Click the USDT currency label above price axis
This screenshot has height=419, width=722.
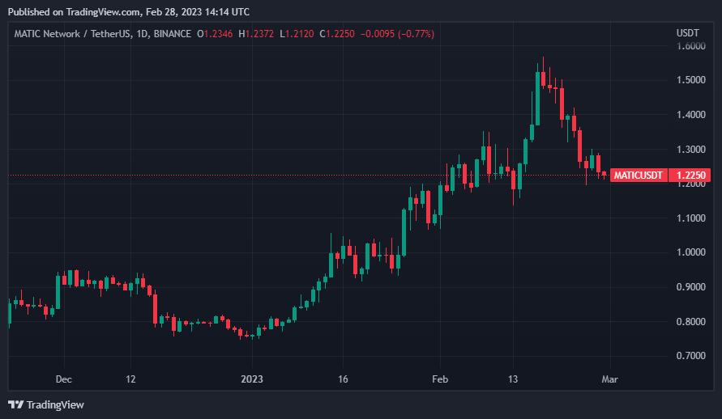[x=687, y=33]
